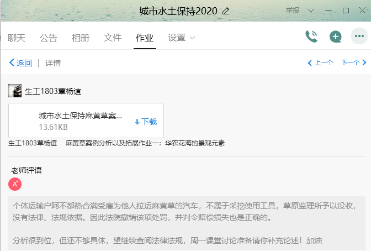Open the 文件 tab
Screen dimensions: 371x251
pyautogui.click(x=113, y=38)
